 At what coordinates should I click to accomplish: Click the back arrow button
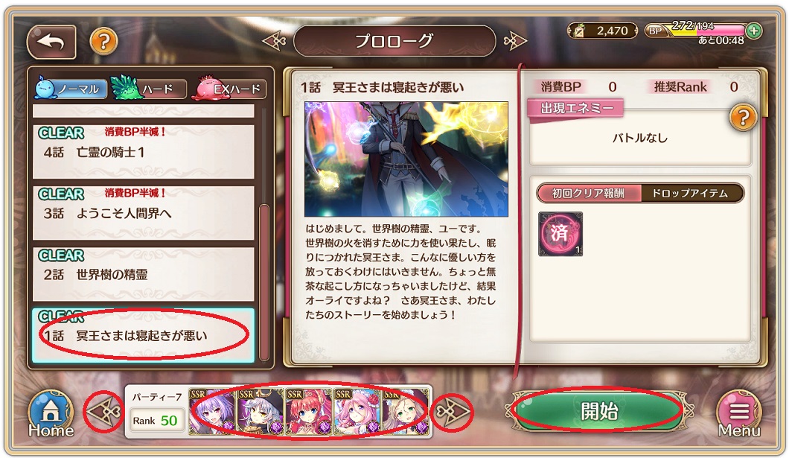tap(51, 42)
